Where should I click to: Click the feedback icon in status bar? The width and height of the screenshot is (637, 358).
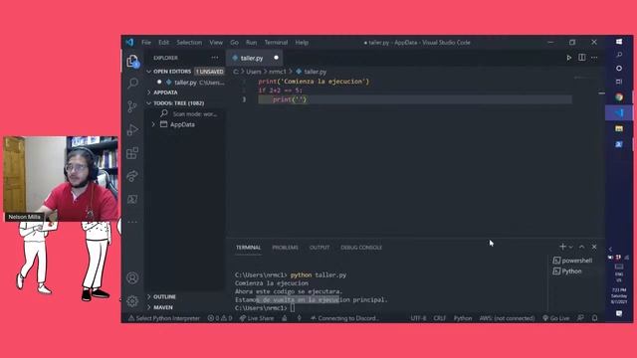(581, 318)
